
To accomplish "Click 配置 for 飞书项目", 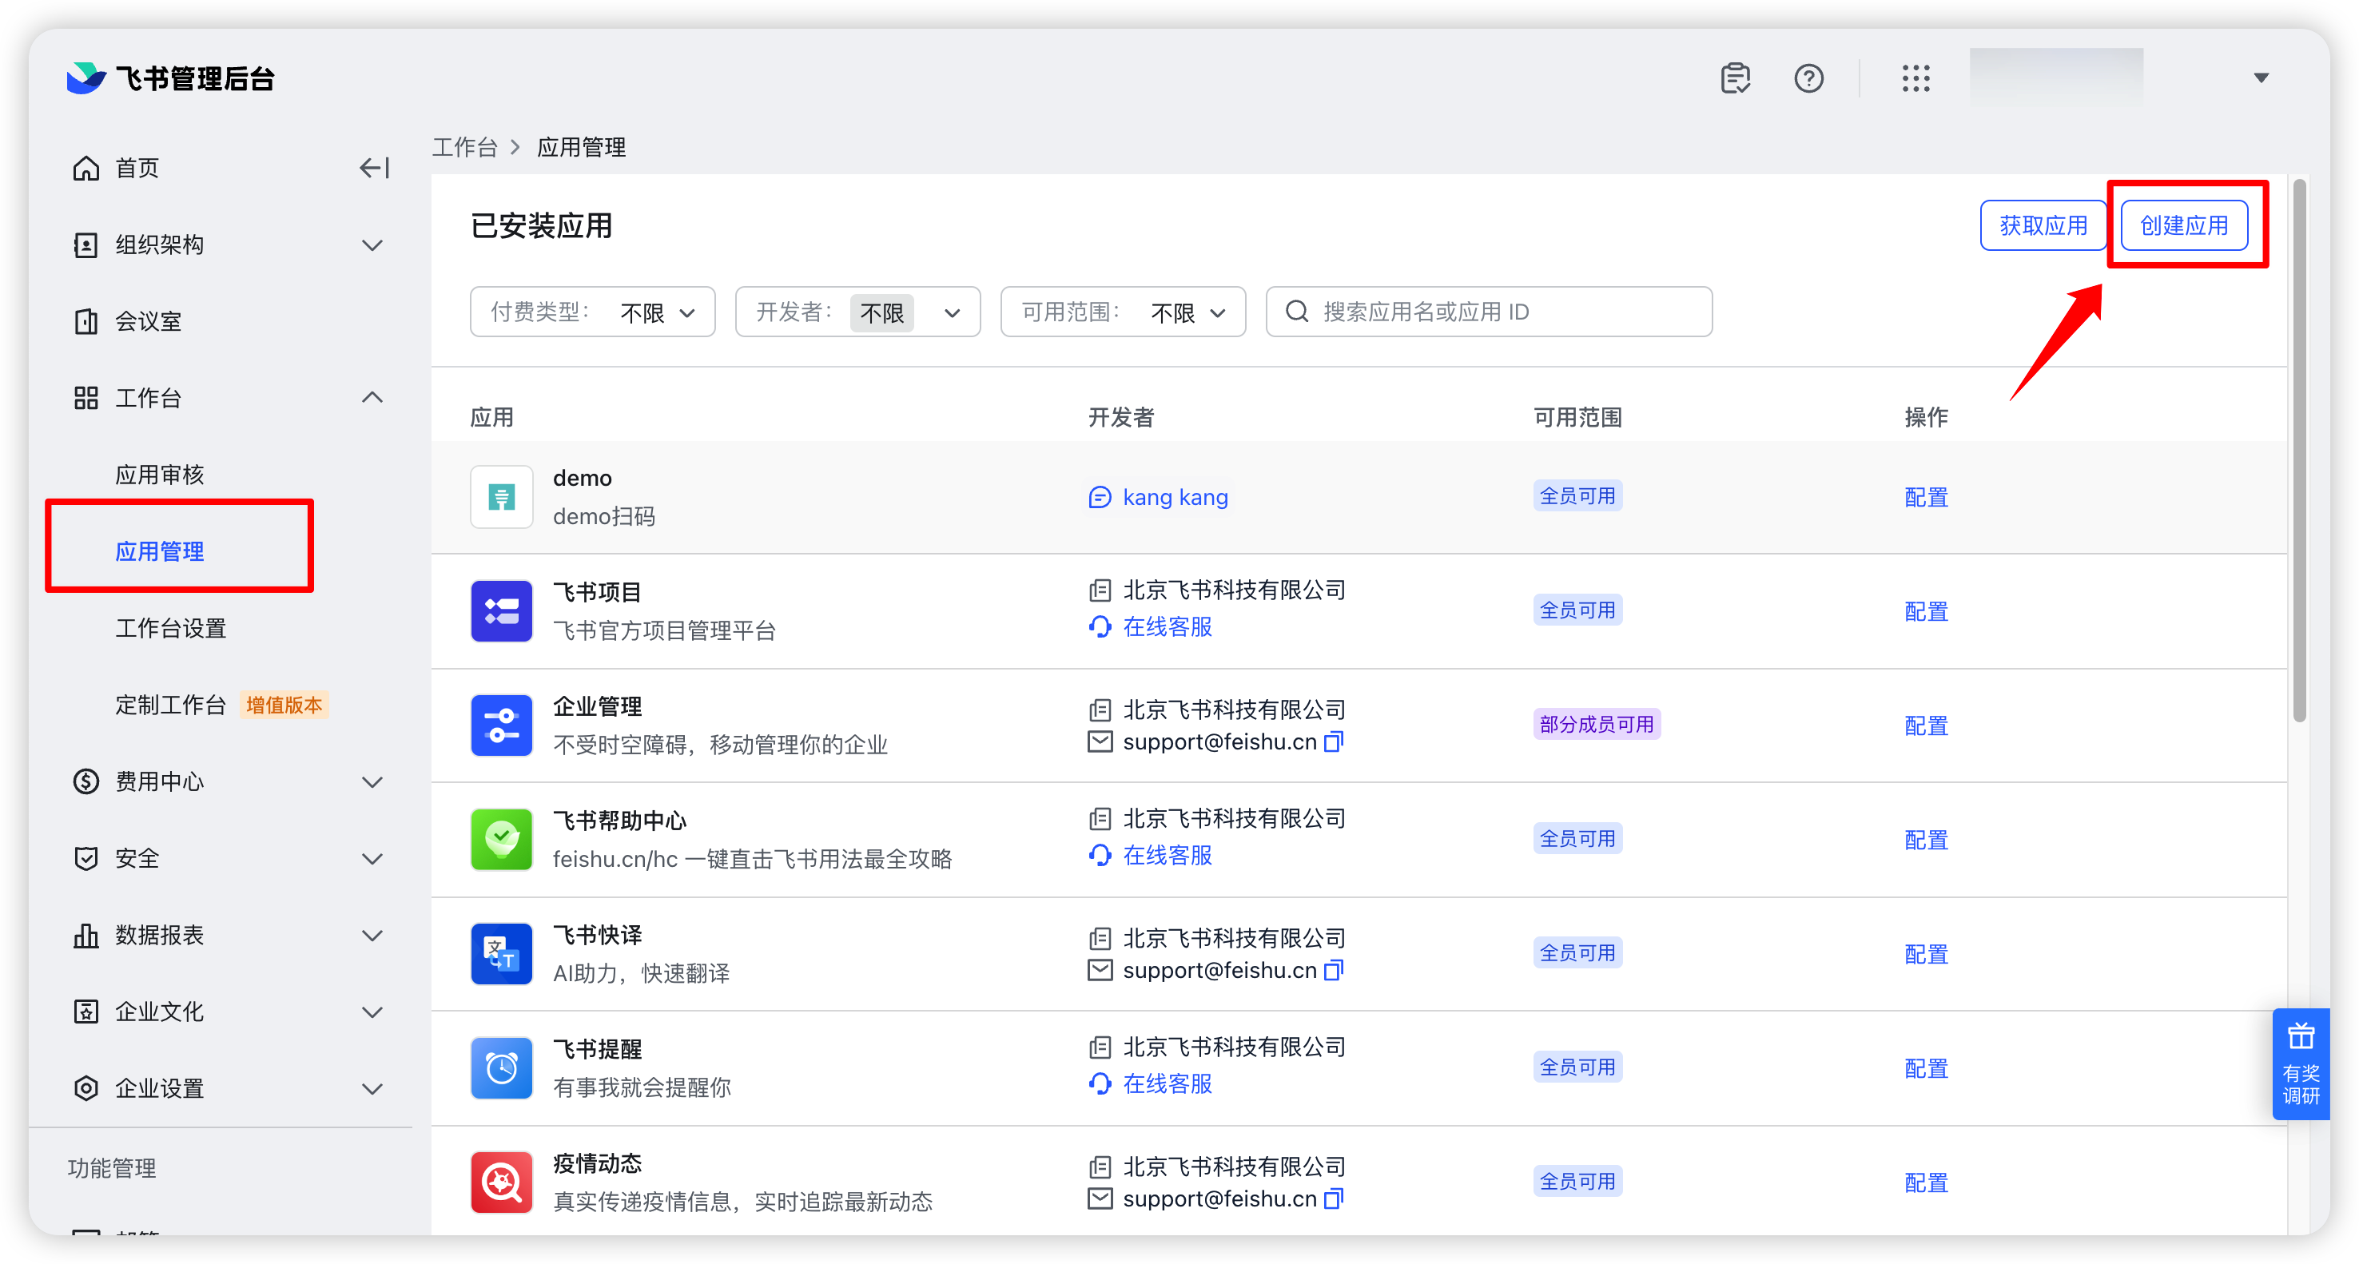I will 1926,612.
